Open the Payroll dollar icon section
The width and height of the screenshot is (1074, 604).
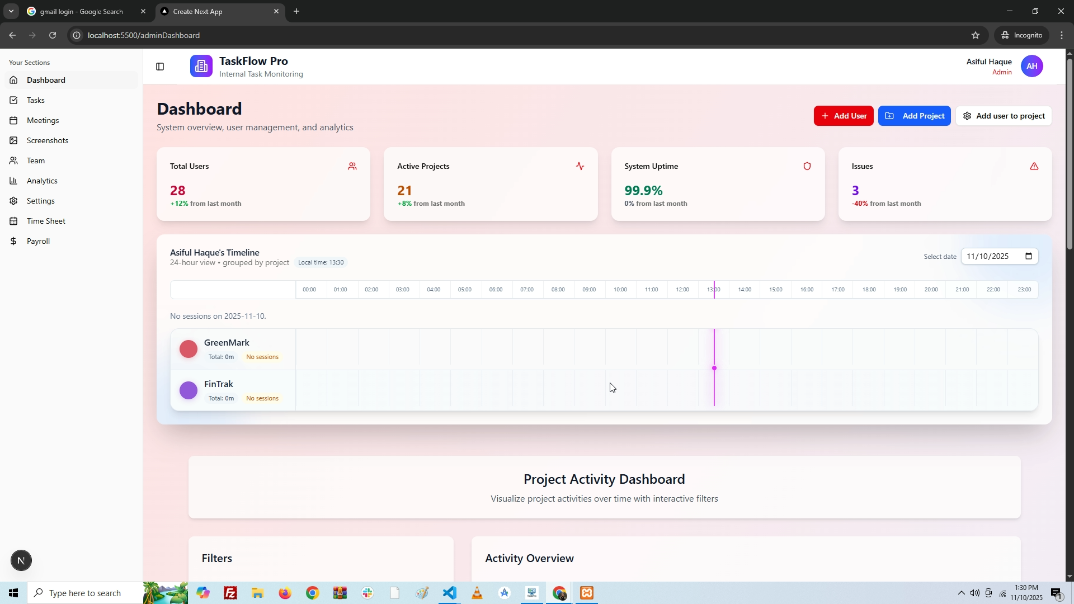pos(13,241)
